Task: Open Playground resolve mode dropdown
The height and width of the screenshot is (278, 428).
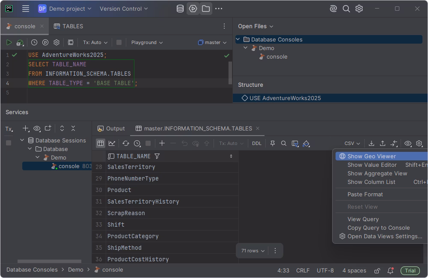Action: (147, 43)
